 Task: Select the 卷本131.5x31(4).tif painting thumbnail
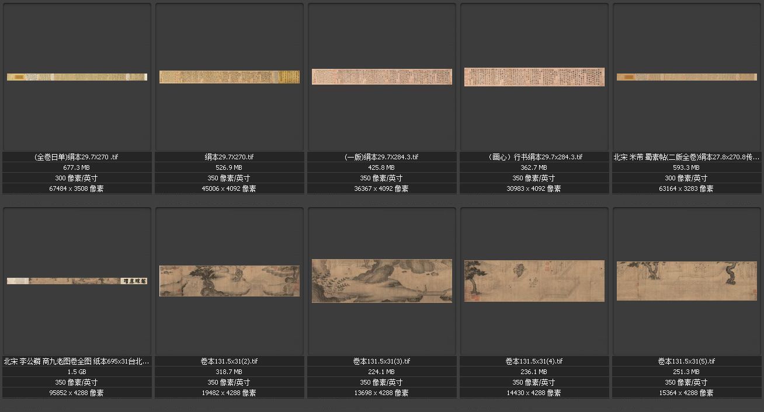tap(534, 281)
